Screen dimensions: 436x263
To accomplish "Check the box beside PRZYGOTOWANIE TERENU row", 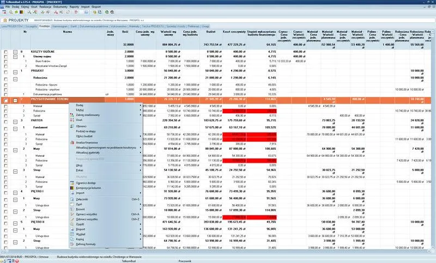I will click(x=5, y=100).
